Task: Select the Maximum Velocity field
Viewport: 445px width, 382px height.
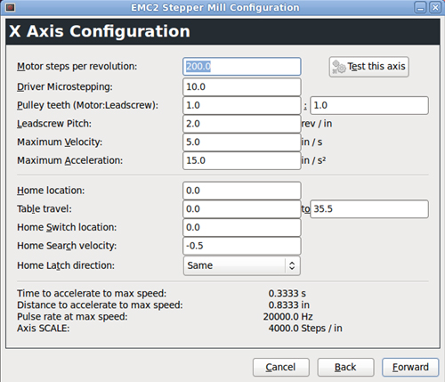Action: pos(242,142)
